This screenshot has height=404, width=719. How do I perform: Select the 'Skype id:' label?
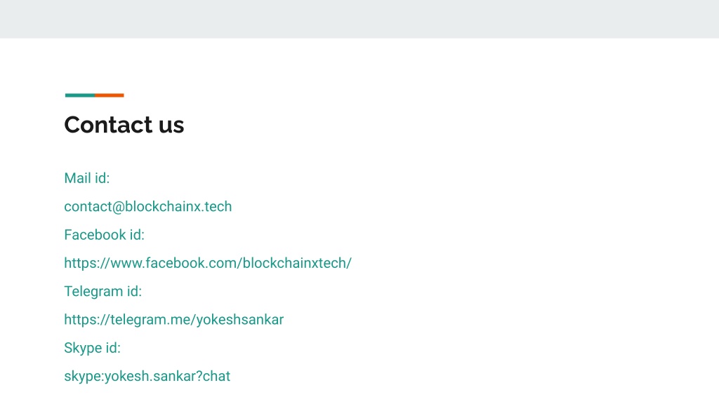click(x=92, y=348)
